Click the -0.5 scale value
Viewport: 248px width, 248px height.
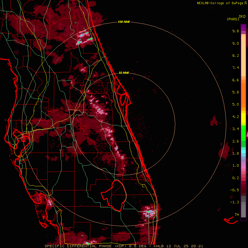click(234, 190)
